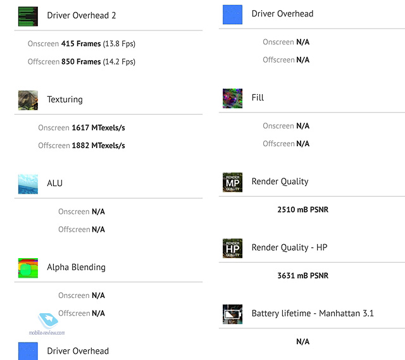Click the blue Driver Overhead icon bottom left
This screenshot has height=360, width=405.
(x=28, y=351)
